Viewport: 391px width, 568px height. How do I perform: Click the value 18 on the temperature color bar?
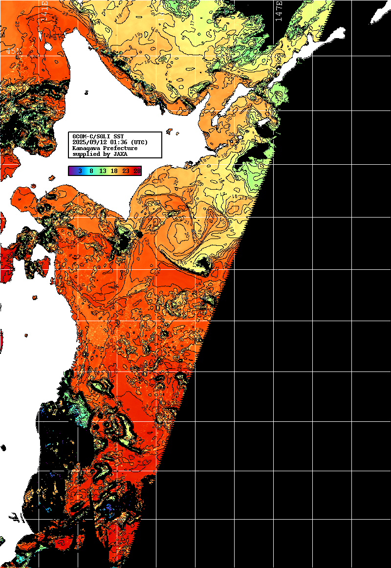coord(114,171)
